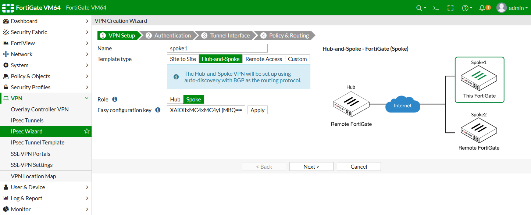Screen dimensions: 531x215
Task: Click the FortiGate logo icon
Action: [x=8, y=7]
